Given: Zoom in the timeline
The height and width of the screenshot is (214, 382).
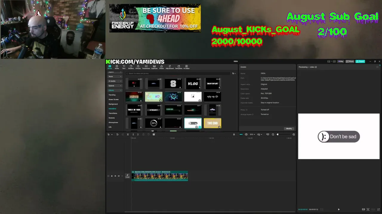Looking at the screenshot, I should coord(294,135).
